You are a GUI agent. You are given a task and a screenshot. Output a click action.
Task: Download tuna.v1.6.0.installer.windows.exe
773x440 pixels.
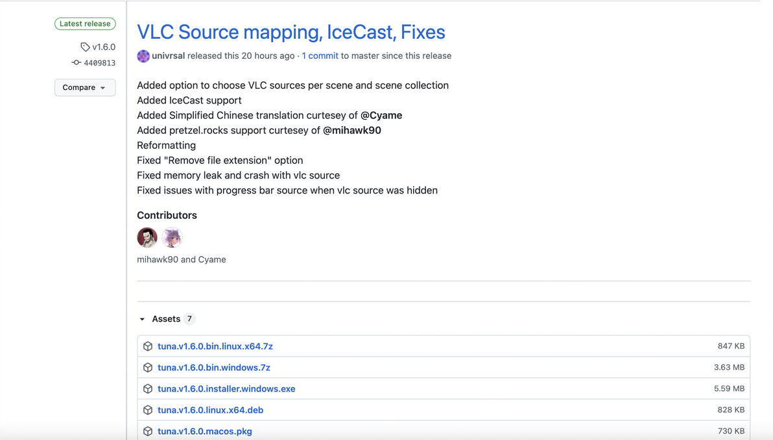pos(226,389)
